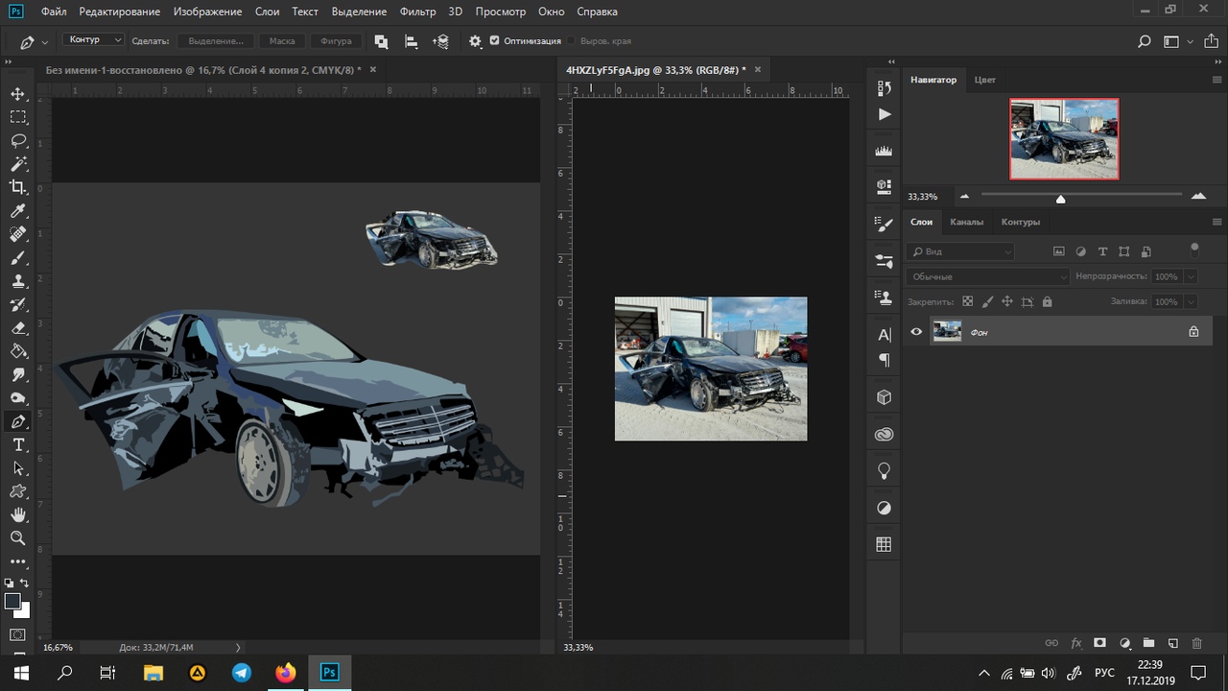Select the Eraser tool
This screenshot has width=1228, height=691.
tap(17, 328)
